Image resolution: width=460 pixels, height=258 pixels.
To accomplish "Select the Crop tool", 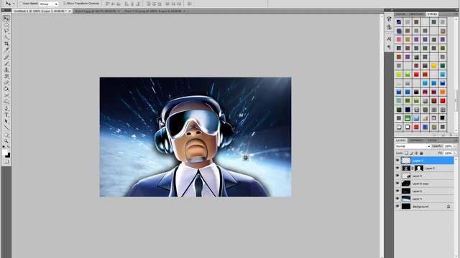I will click(6, 44).
